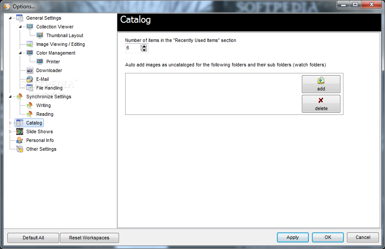This screenshot has height=249, width=385.
Task: Maximize the Options window
Action: (355, 4)
